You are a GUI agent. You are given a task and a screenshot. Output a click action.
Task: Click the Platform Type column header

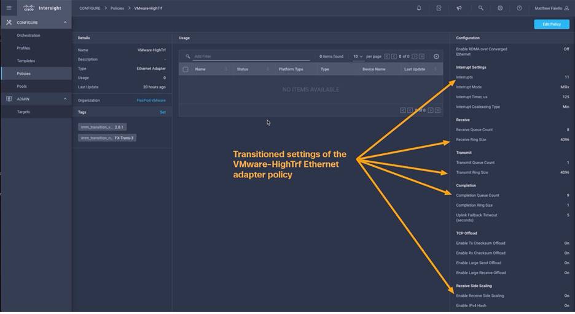(x=291, y=69)
